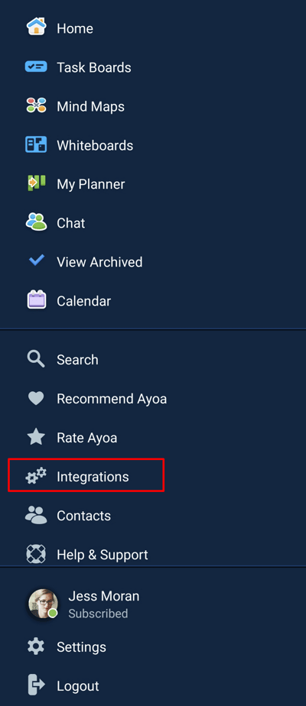Select the Whiteboards label in menu
Viewport: 306px width, 706px height.
coord(95,145)
